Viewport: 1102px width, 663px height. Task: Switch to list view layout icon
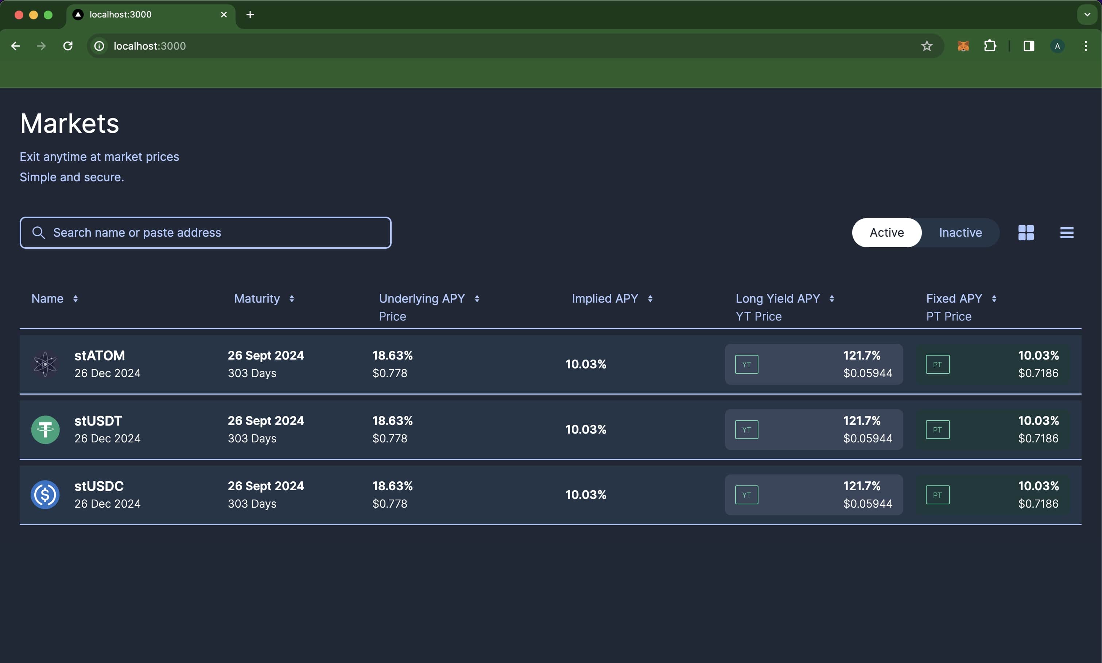1066,232
